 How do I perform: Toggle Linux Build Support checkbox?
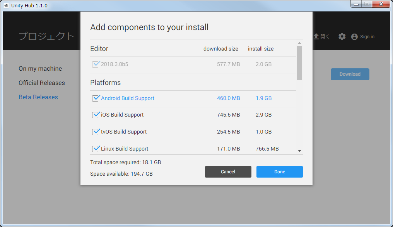(x=96, y=149)
